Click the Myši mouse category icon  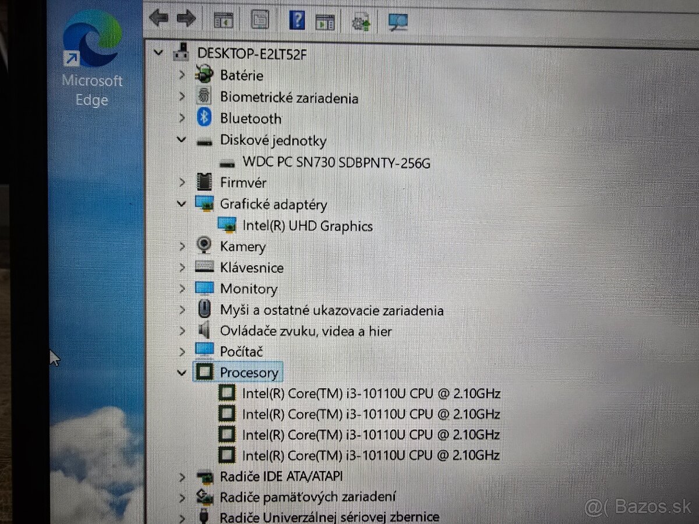(x=204, y=309)
